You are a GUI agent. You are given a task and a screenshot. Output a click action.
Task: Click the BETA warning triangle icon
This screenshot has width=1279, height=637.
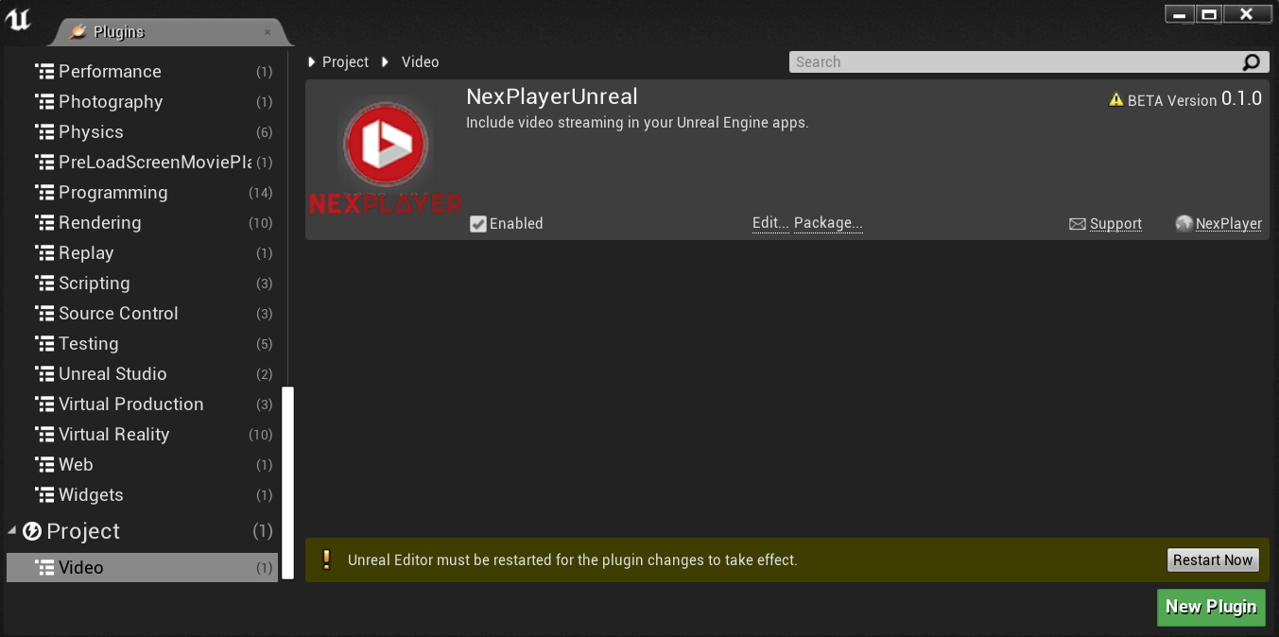pyautogui.click(x=1115, y=99)
